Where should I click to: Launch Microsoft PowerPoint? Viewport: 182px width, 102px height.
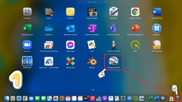(x=135, y=28)
